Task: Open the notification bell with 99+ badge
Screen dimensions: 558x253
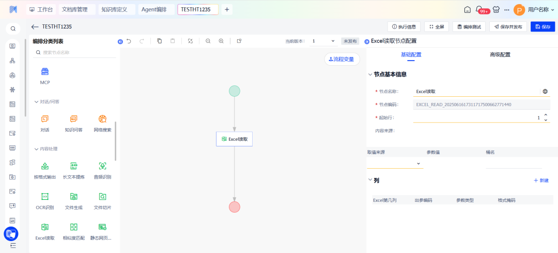Action: [480, 9]
